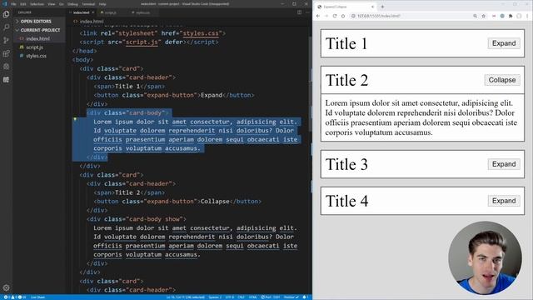Click the errors and warnings status indicator
Image resolution: width=533 pixels, height=300 pixels.
[15, 297]
